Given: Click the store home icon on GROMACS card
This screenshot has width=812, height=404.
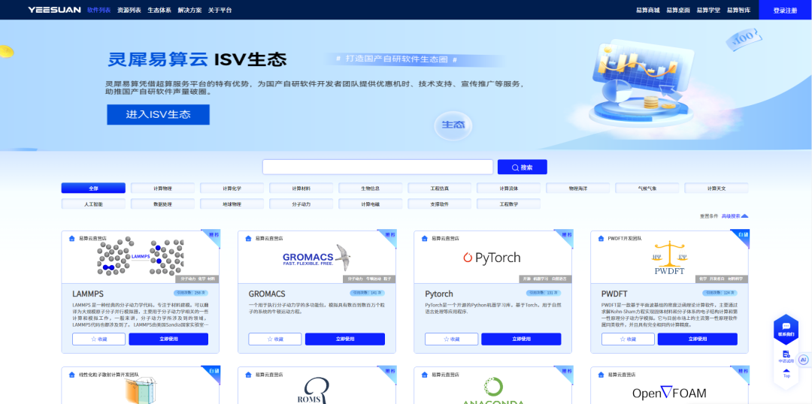Looking at the screenshot, I should [249, 239].
